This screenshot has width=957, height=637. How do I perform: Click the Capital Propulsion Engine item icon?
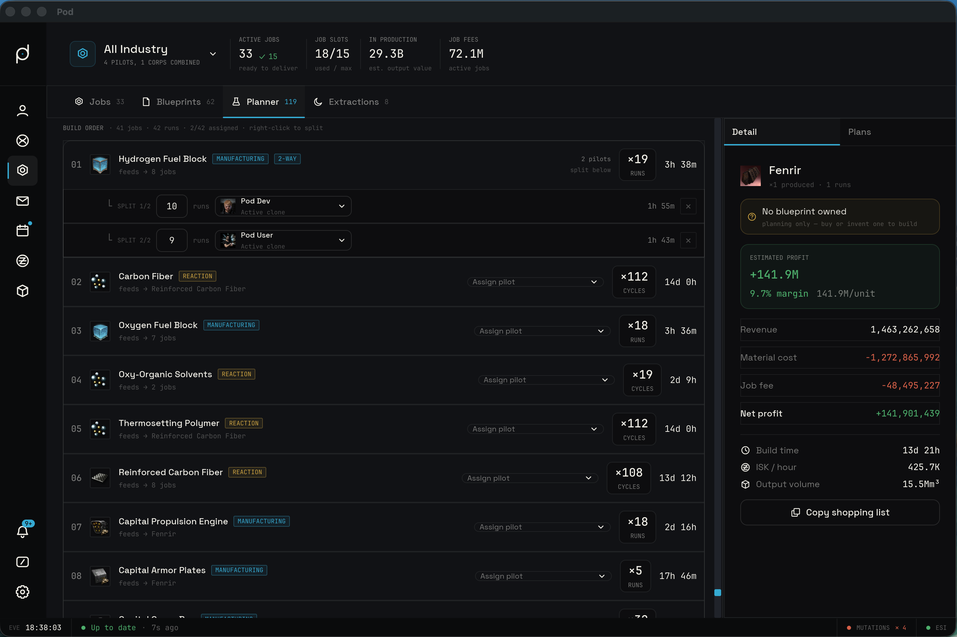point(100,527)
